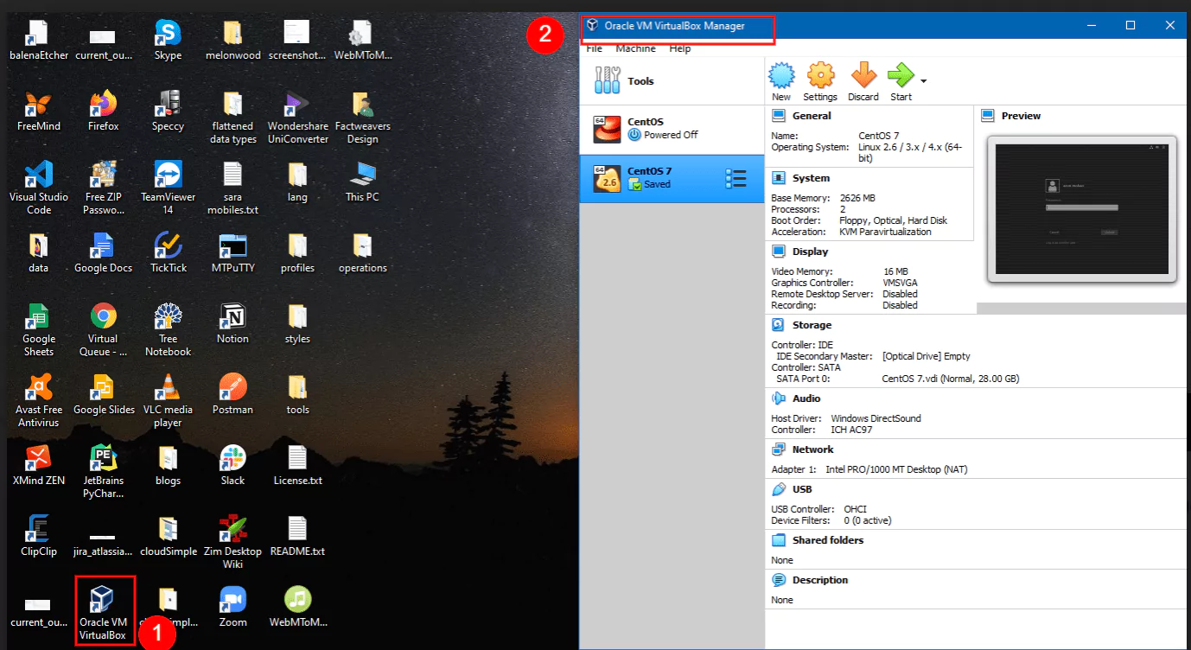This screenshot has width=1191, height=650.
Task: Select the Firefox desktop shortcut
Action: click(x=103, y=112)
